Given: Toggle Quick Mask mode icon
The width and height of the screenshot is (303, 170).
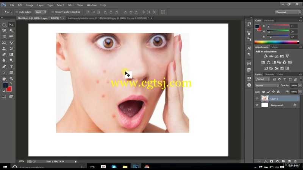Looking at the screenshot, I should (x=4, y=96).
